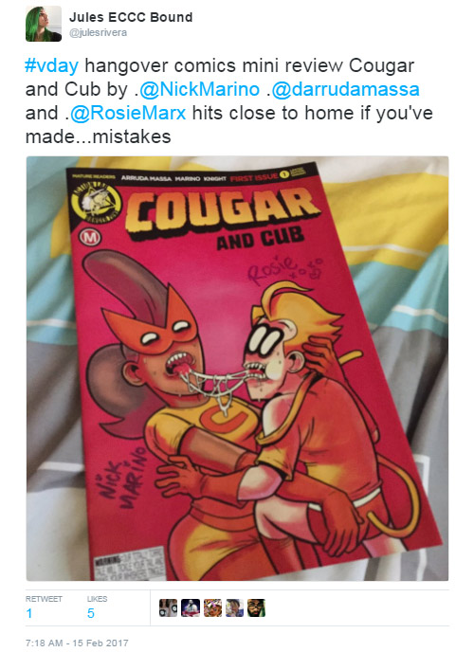Click the Jules ECCC Bound display name
Image resolution: width=474 pixels, height=652 pixels.
coord(131,17)
